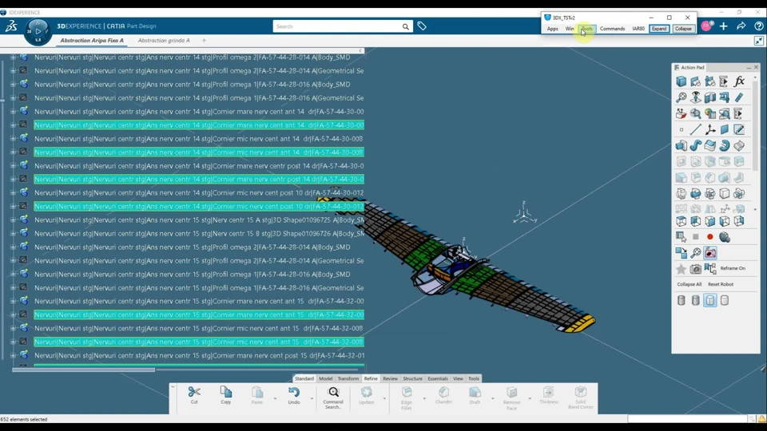Select the Axis System tool in Action Pad
767x431 pixels.
(x=710, y=129)
